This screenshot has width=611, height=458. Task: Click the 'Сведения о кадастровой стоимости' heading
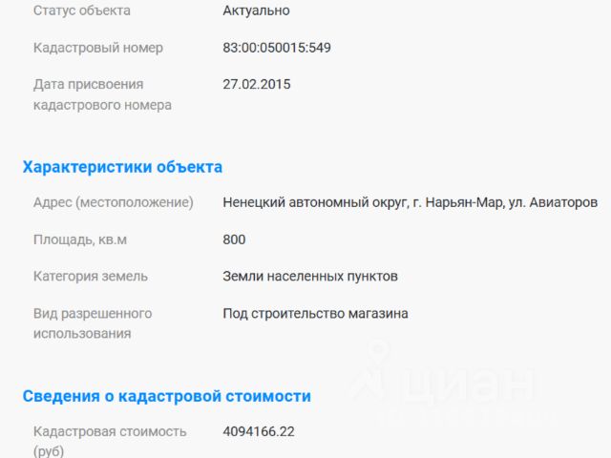(167, 396)
